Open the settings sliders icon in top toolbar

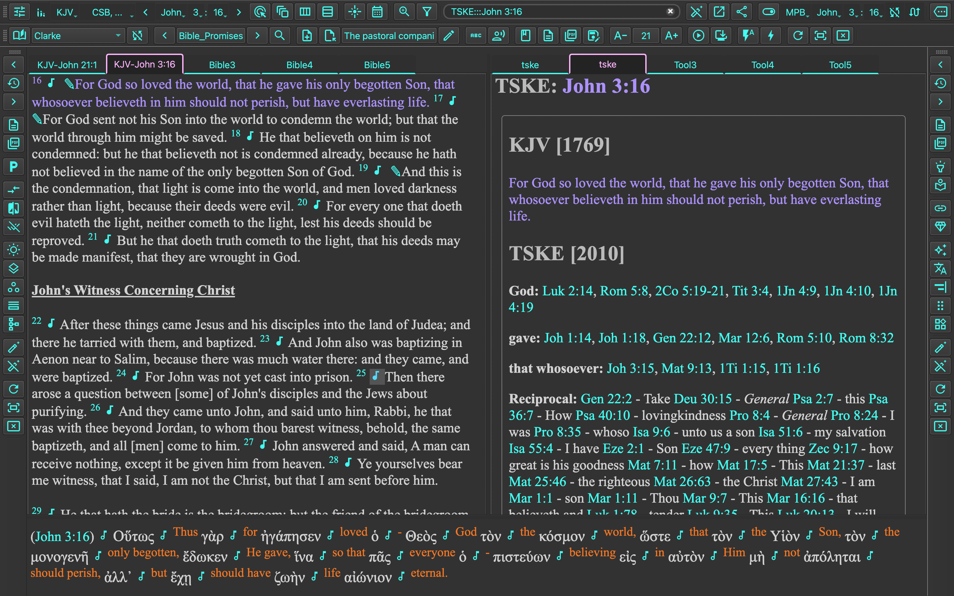click(19, 12)
